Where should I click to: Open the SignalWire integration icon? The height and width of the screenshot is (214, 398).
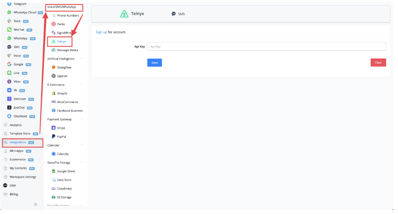[x=53, y=32]
